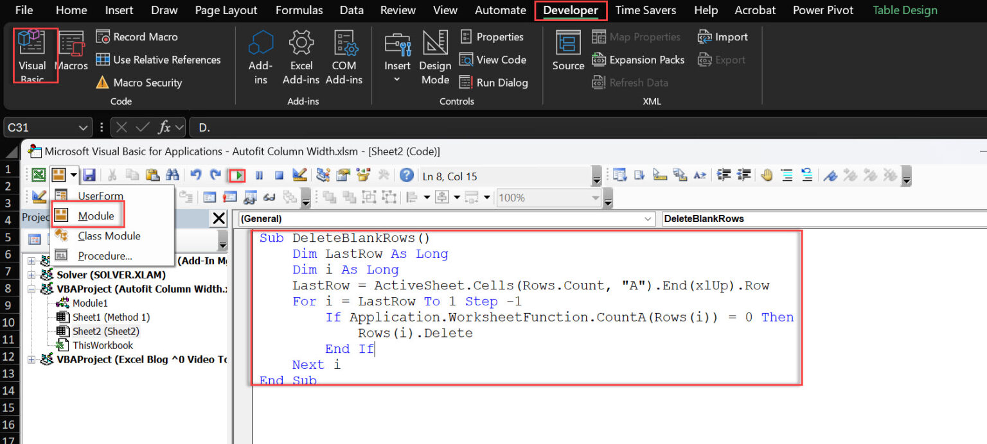The width and height of the screenshot is (987, 444).
Task: Choose Module from the insert menu
Action: pos(96,216)
